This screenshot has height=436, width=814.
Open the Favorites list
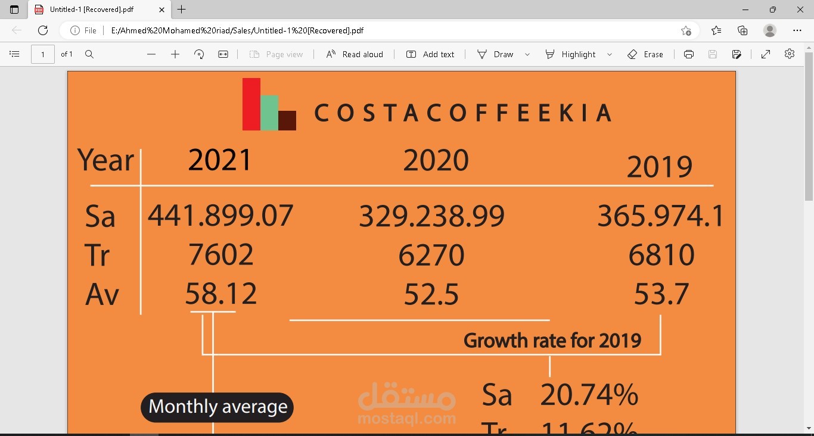(x=716, y=30)
